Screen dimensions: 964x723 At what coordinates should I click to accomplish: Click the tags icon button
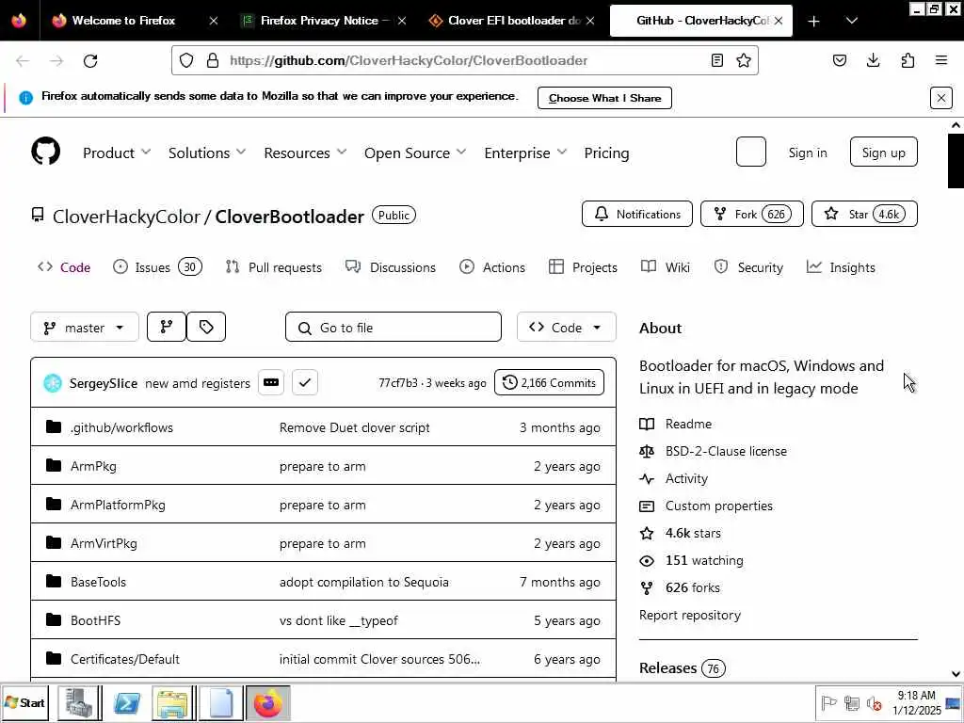click(206, 327)
